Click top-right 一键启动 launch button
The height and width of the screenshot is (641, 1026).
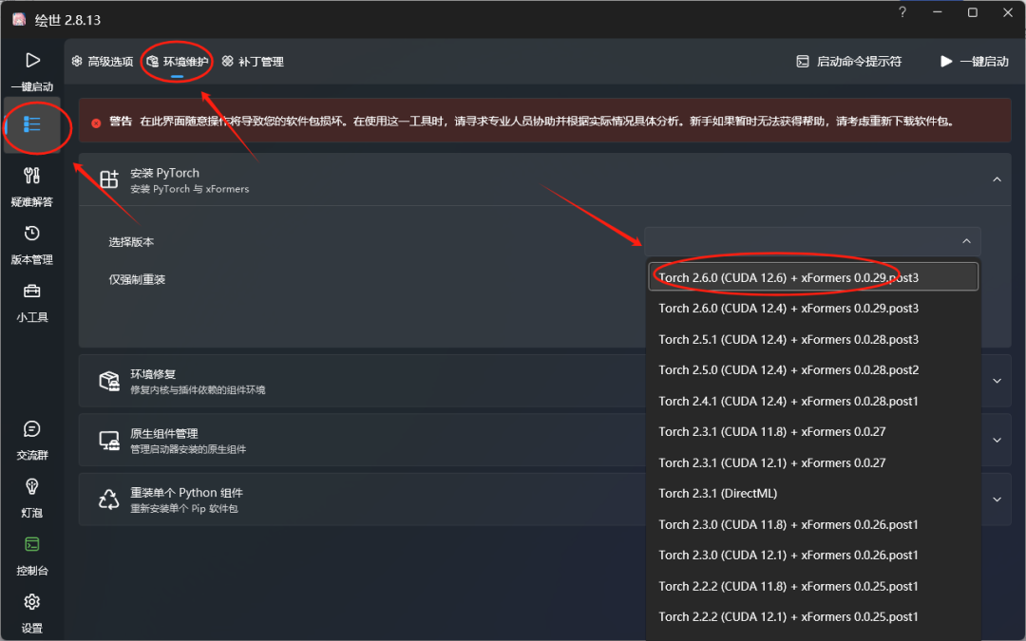[975, 62]
